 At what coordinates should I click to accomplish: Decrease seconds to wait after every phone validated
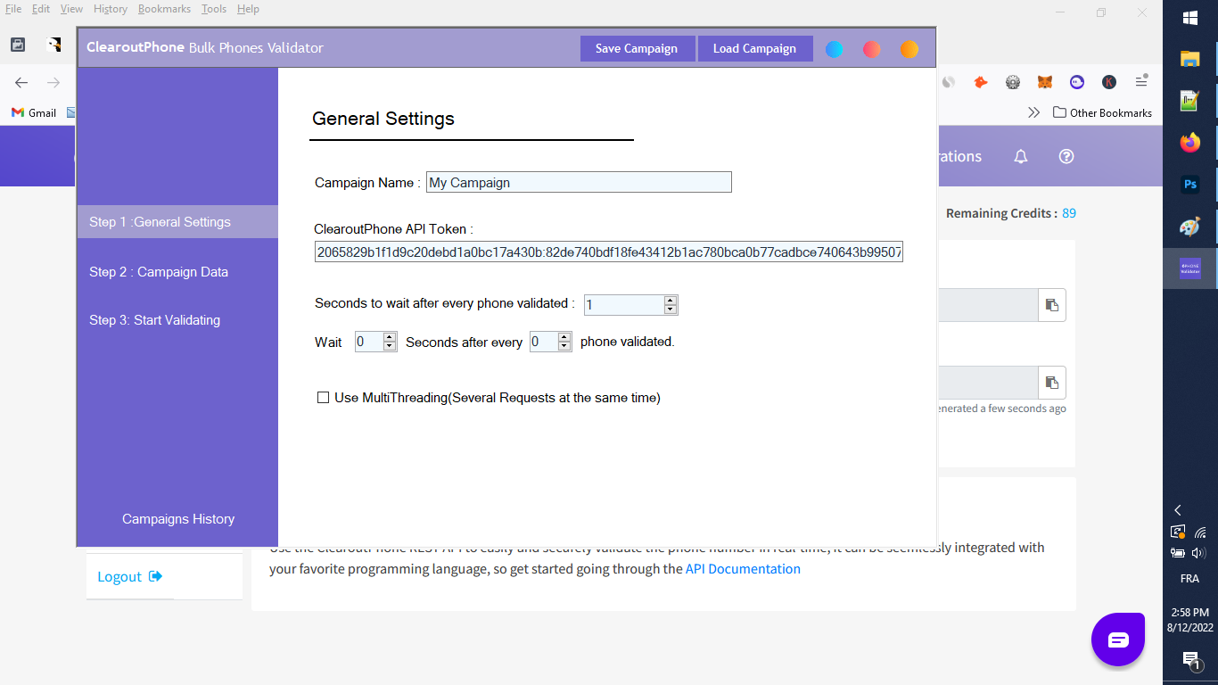coord(671,309)
